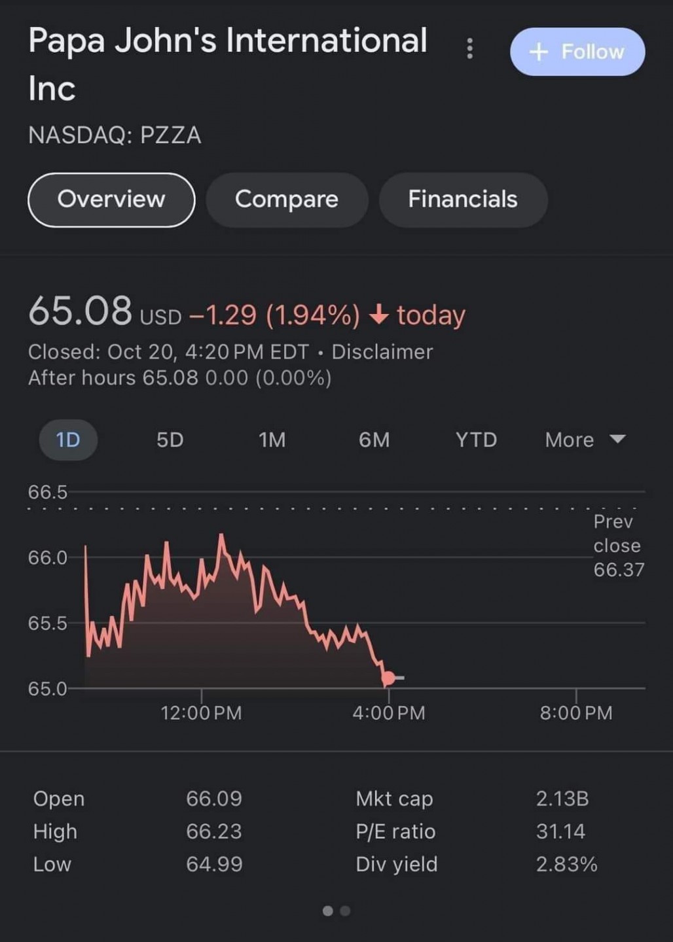Click the chart peak near 12:00 PM
Viewport: 673px width, 942px height.
[221, 535]
